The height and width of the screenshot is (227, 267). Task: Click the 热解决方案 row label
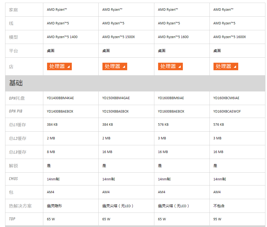pos(20,206)
